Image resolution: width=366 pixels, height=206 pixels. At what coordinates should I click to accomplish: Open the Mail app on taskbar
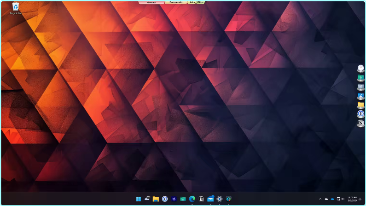click(x=210, y=199)
